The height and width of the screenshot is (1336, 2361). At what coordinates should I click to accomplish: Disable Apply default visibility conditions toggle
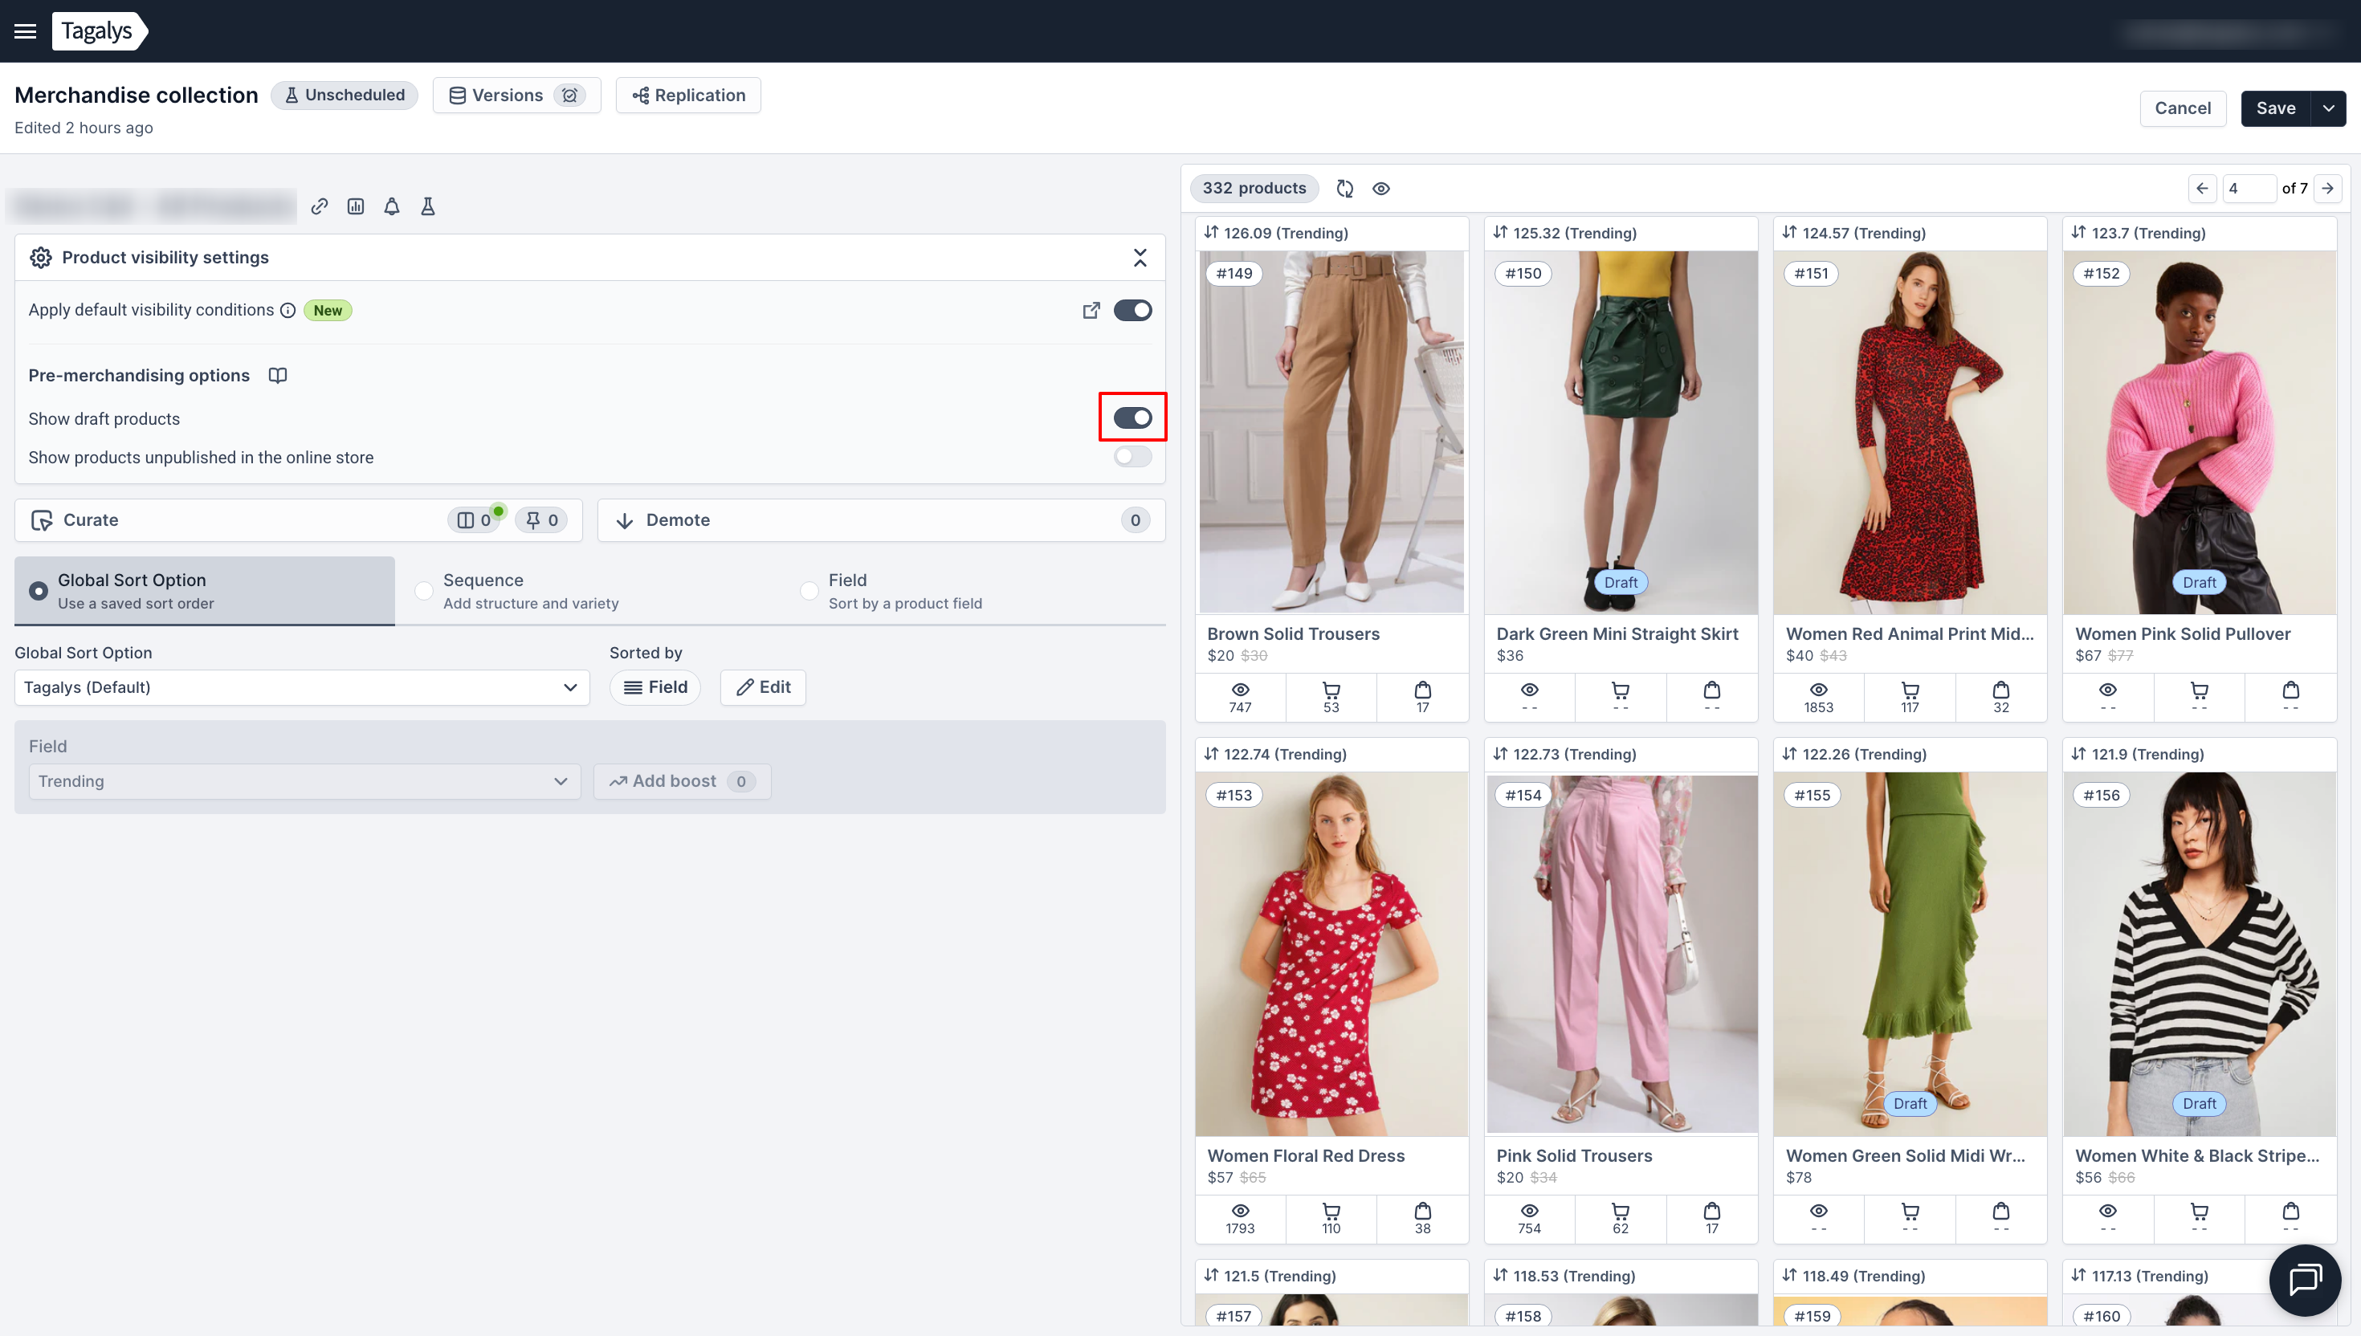coord(1132,310)
